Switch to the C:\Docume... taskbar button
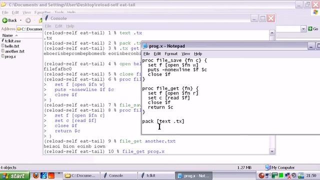 81,175
